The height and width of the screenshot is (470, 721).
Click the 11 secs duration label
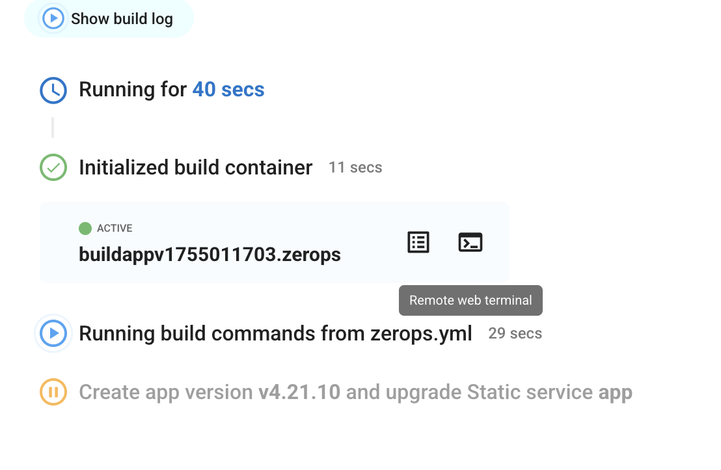355,168
